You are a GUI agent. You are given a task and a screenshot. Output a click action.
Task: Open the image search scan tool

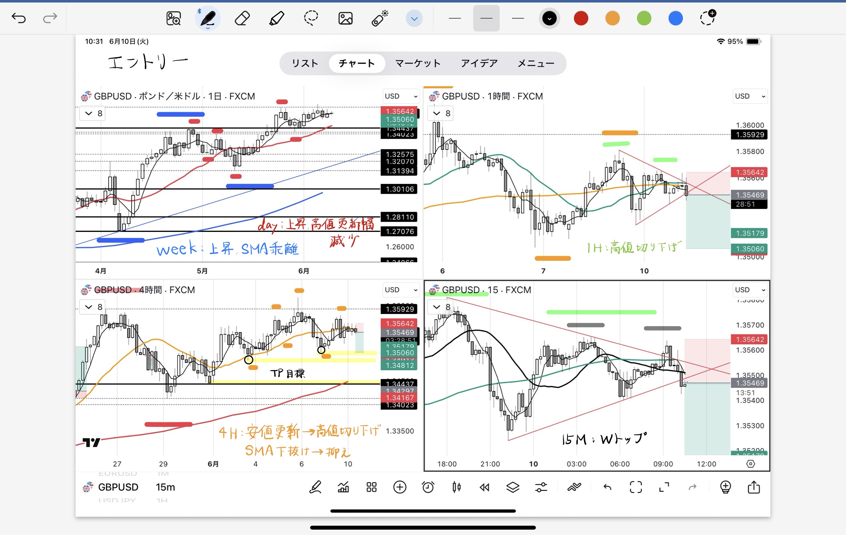[174, 18]
